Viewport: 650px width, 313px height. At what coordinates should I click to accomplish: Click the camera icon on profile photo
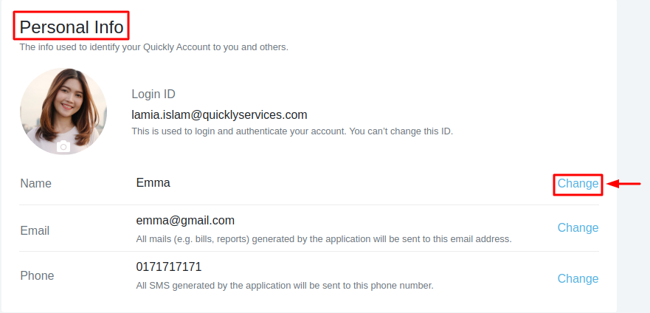(x=63, y=146)
